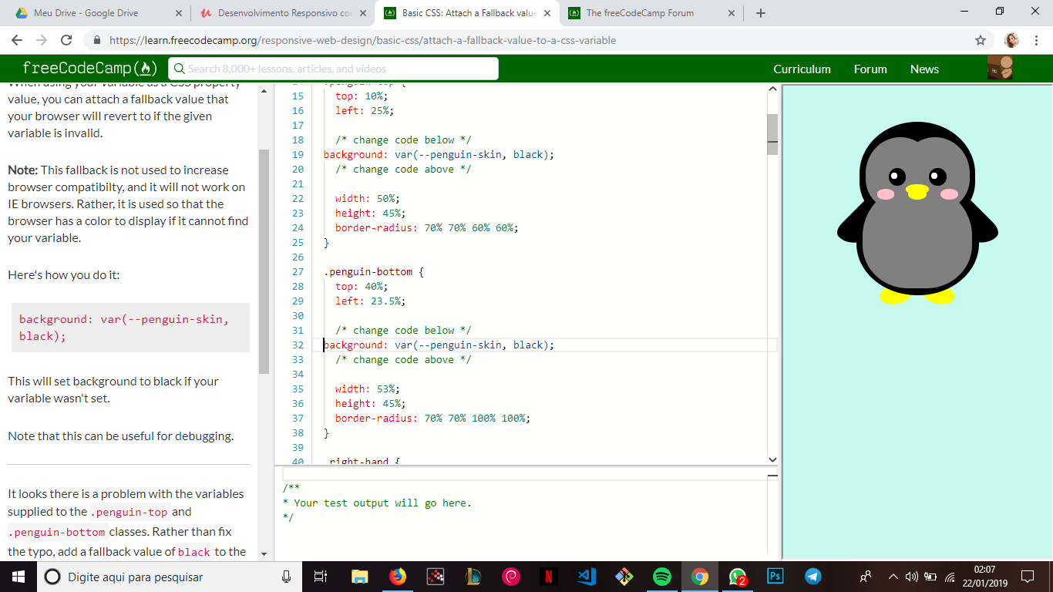
Task: Bookmark this page with star icon
Action: point(981,40)
